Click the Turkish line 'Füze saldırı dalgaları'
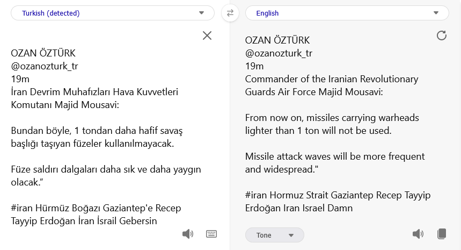 (106, 169)
